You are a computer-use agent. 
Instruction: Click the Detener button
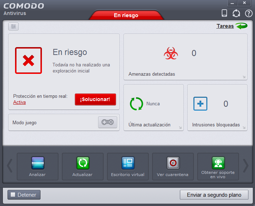point(24,195)
